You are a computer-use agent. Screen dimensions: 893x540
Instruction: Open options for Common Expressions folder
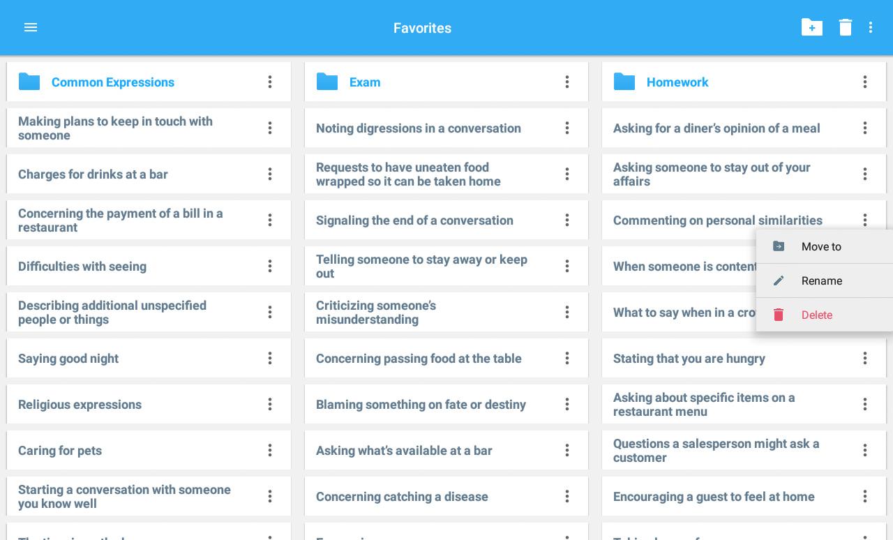(x=270, y=82)
